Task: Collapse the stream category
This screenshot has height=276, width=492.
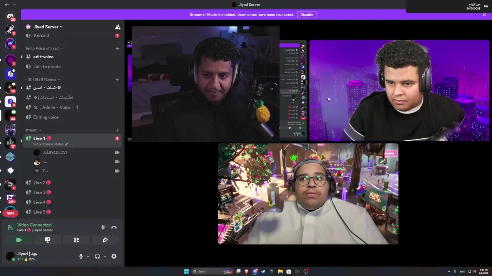Action: pos(33,130)
